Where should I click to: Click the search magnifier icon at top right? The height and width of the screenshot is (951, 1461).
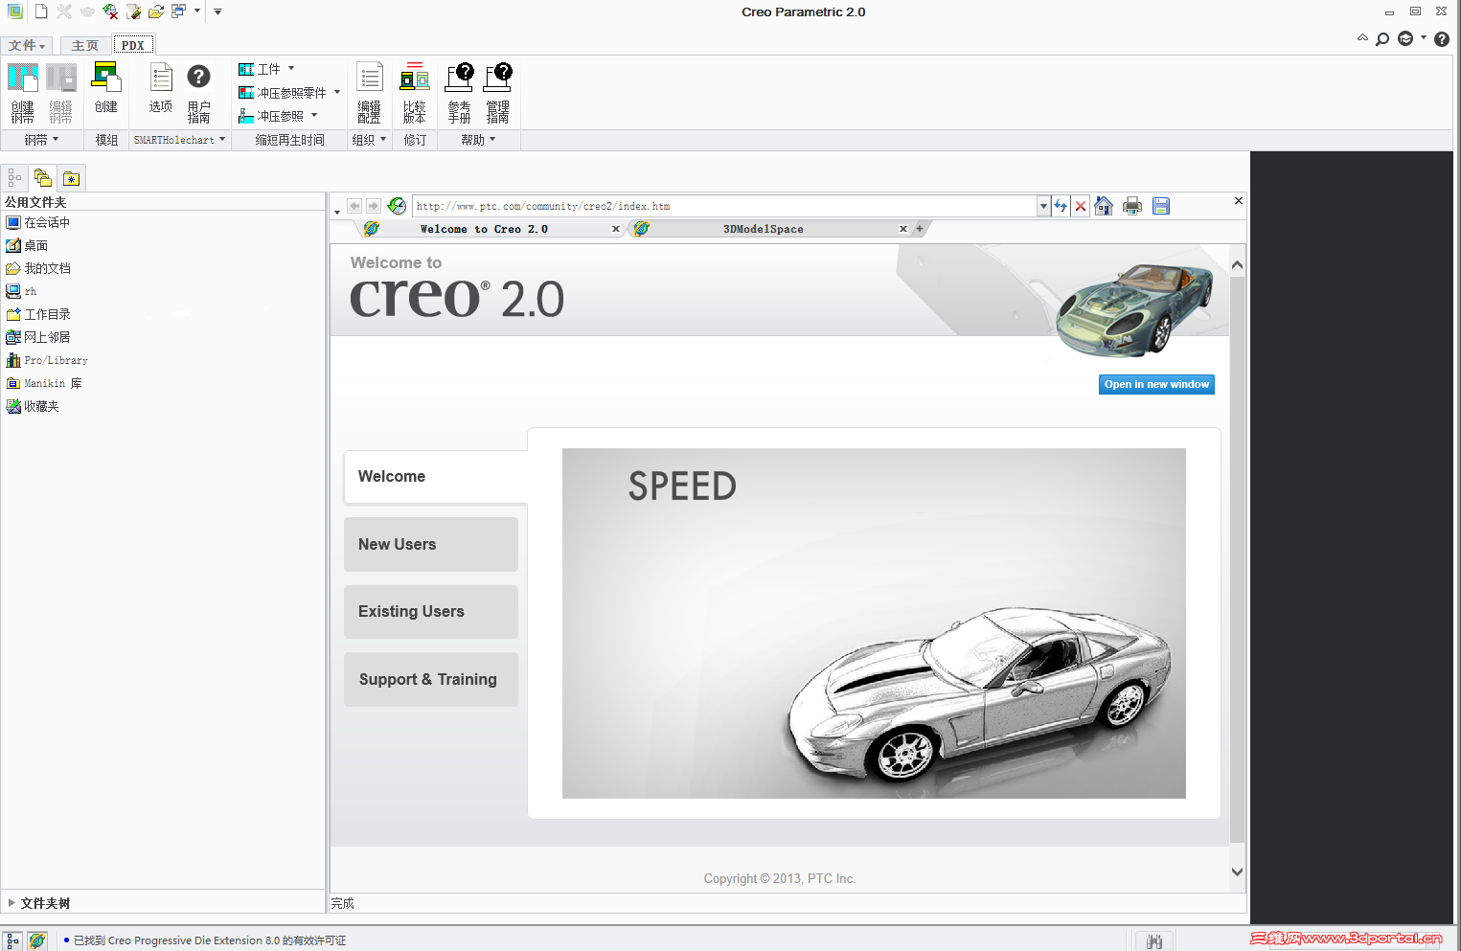click(1382, 39)
